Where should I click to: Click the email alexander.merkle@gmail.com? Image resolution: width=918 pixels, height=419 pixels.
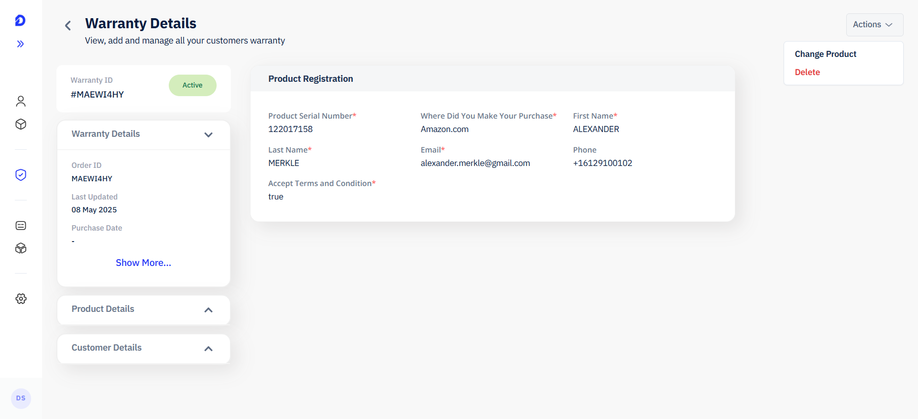point(475,163)
